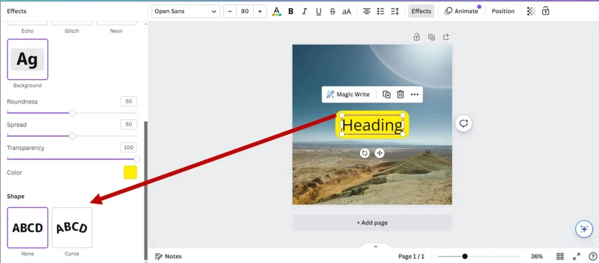Image resolution: width=599 pixels, height=263 pixels.
Task: Click the Add page button
Action: click(x=372, y=223)
